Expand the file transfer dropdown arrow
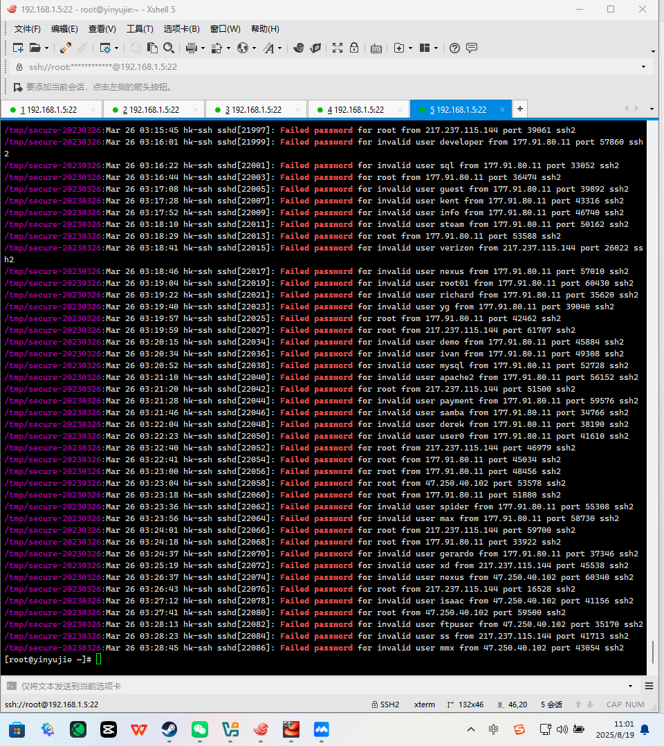Viewport: 664px width, 746px height. click(x=228, y=48)
